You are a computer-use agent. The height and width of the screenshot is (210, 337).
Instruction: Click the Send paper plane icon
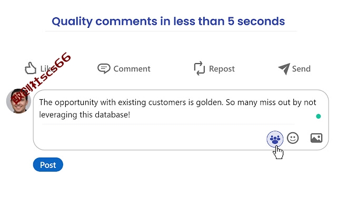pos(284,69)
